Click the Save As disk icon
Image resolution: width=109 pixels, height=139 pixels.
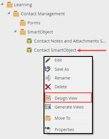(48, 69)
